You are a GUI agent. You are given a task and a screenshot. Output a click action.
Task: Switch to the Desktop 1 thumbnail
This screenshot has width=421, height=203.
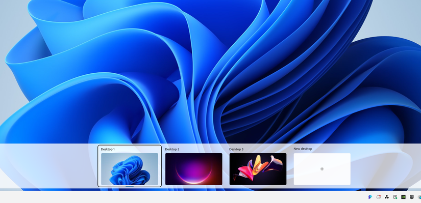tap(130, 169)
